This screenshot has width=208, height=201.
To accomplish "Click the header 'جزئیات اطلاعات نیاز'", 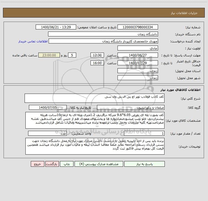I will 184,13.
